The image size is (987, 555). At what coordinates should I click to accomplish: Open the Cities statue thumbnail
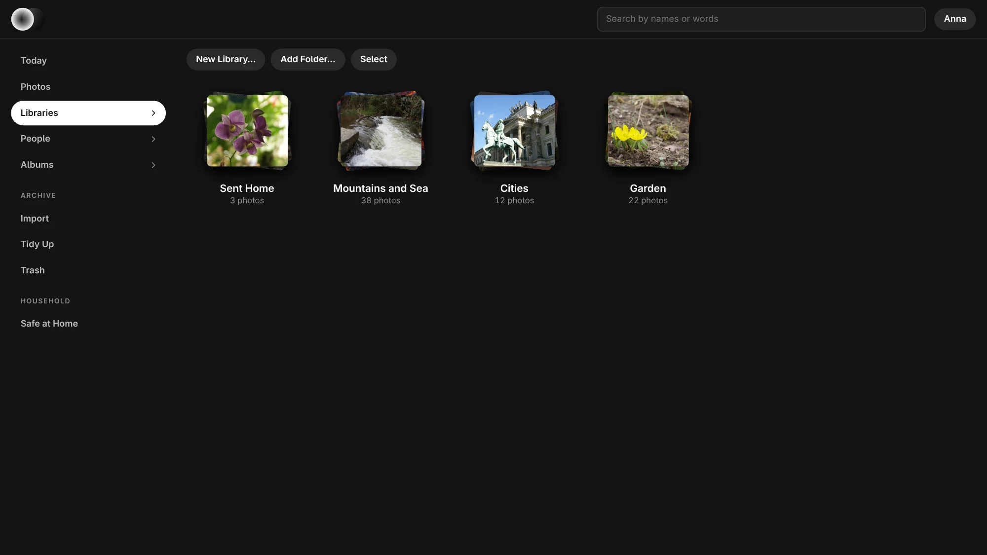[515, 131]
